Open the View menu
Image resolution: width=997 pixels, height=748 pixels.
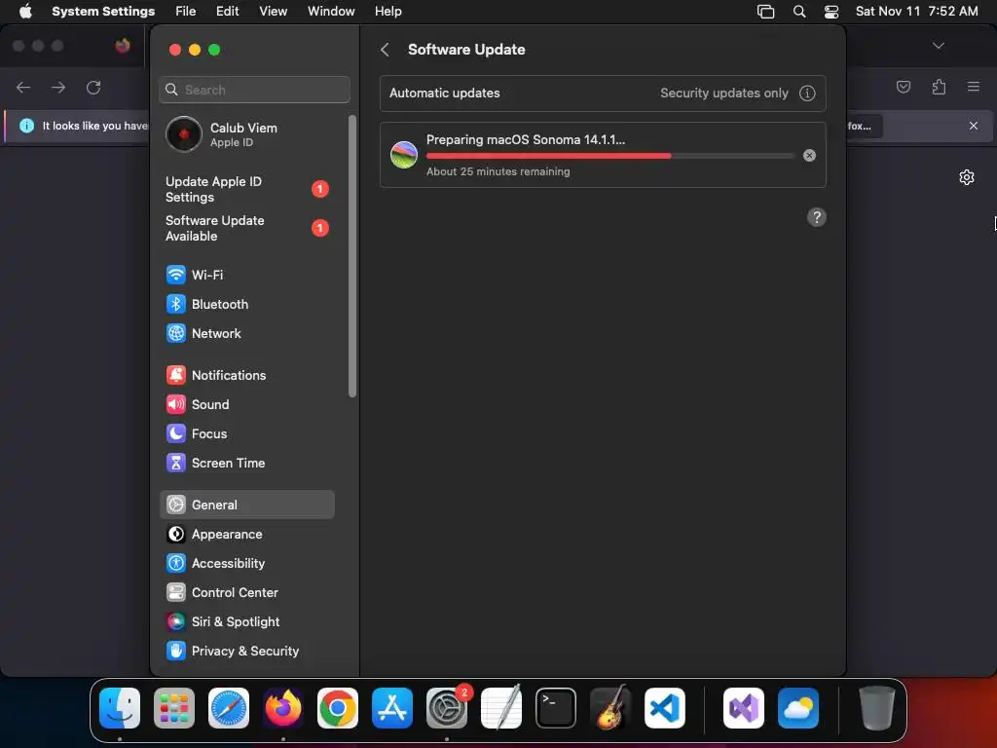coord(273,12)
